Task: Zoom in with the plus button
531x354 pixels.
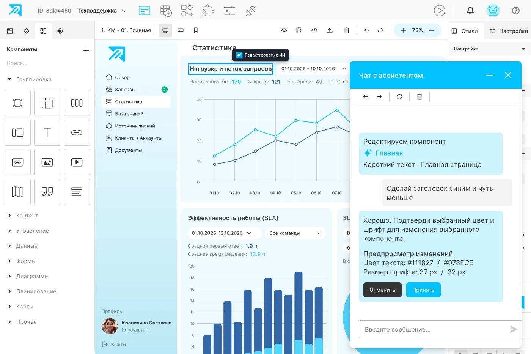Action: [x=404, y=30]
